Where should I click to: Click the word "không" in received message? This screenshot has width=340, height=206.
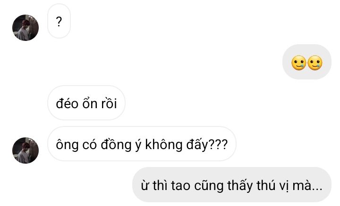coord(164,145)
